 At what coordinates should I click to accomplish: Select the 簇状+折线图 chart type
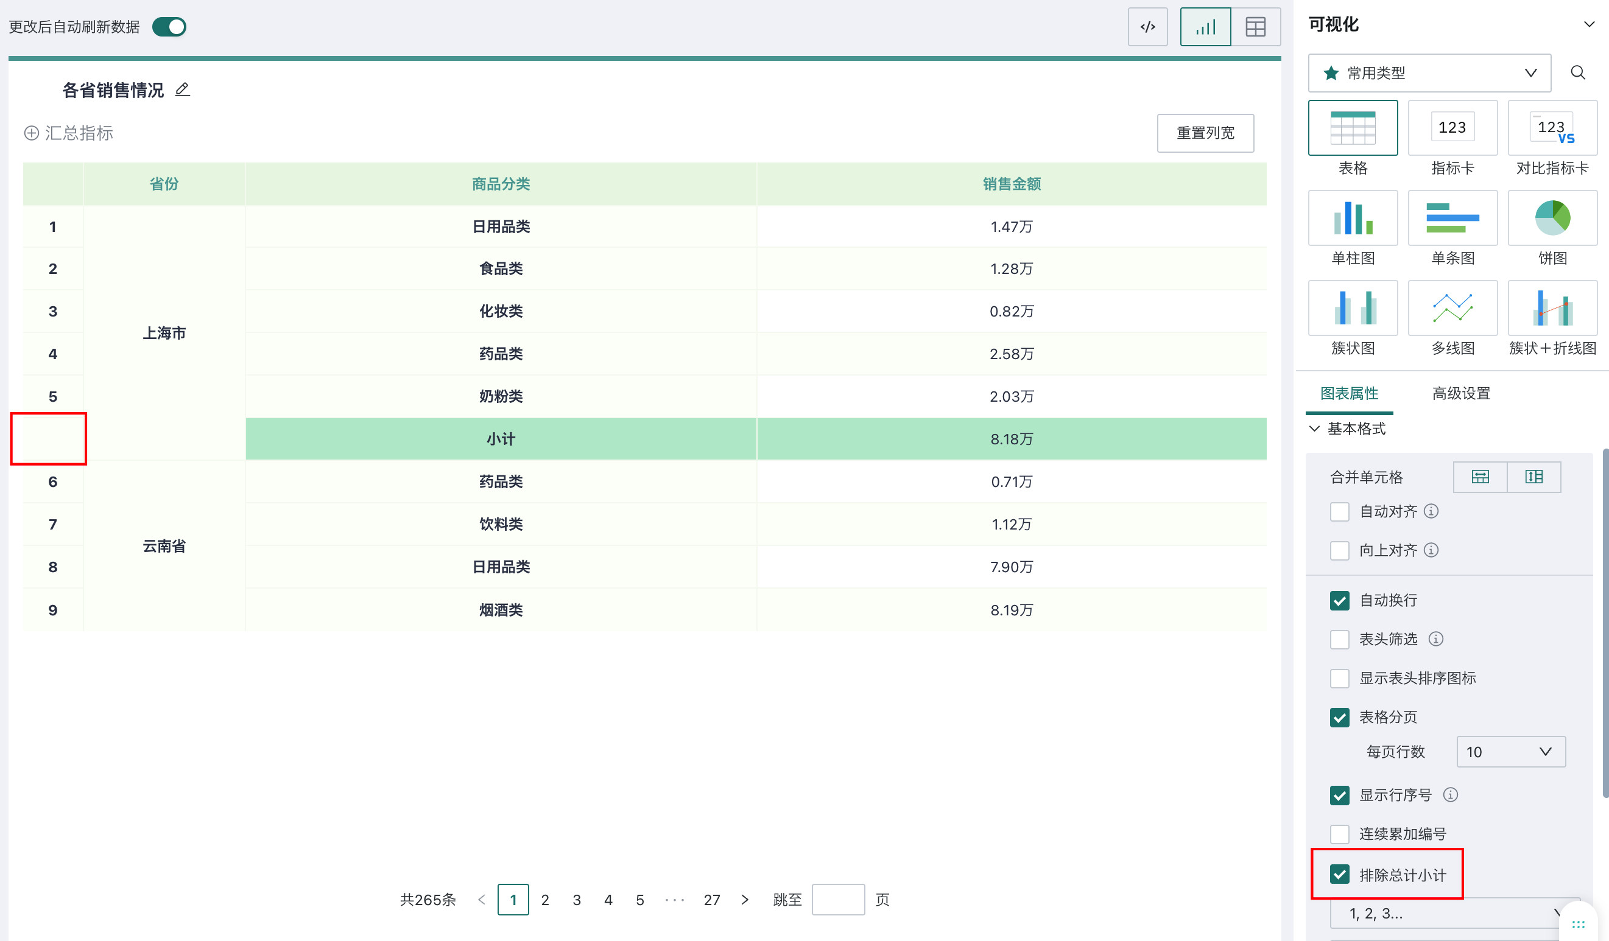1552,307
